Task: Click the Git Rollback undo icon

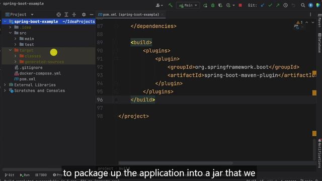Action: pos(293,6)
